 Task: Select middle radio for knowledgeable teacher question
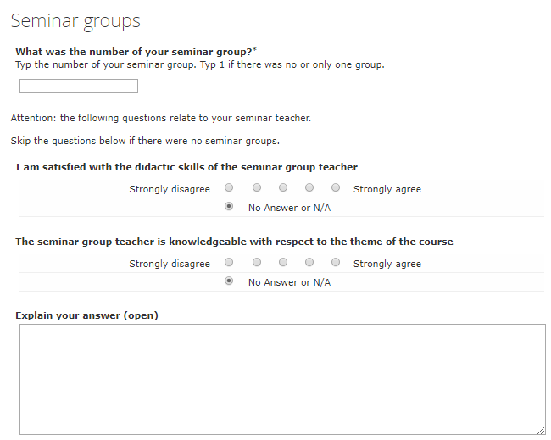pyautogui.click(x=283, y=262)
